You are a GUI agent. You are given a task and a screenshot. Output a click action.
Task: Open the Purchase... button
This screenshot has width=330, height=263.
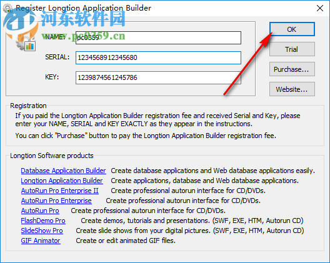click(292, 69)
